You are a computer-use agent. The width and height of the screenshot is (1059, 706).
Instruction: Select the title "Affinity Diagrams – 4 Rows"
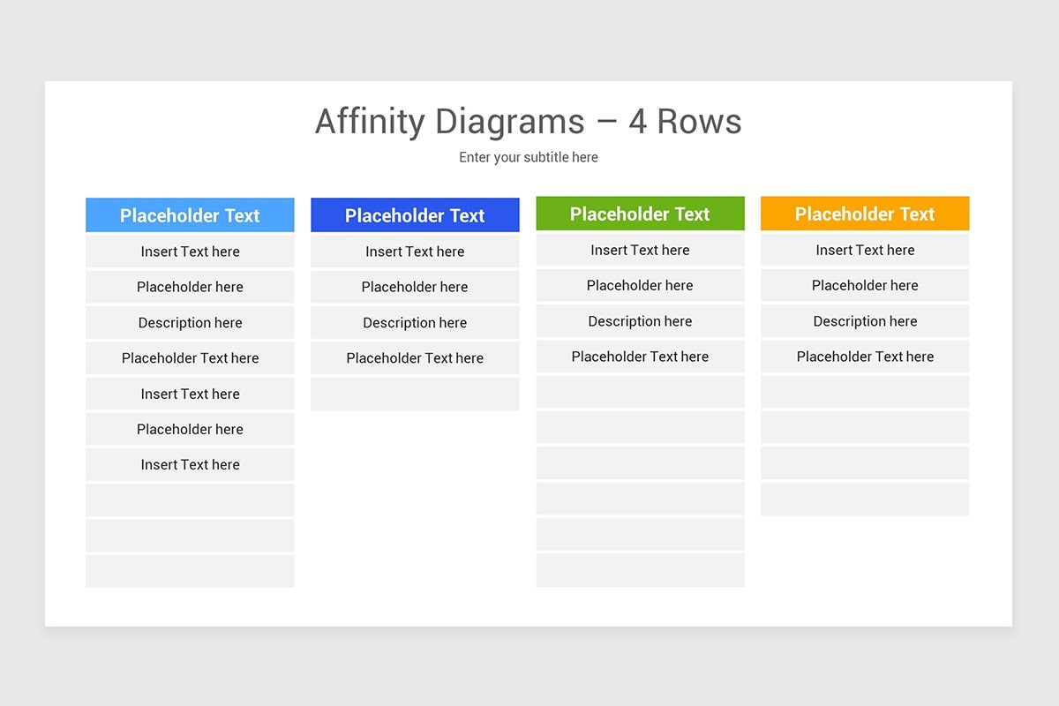528,122
